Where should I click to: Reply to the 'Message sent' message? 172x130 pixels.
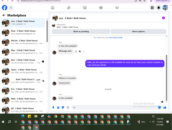point(80,51)
